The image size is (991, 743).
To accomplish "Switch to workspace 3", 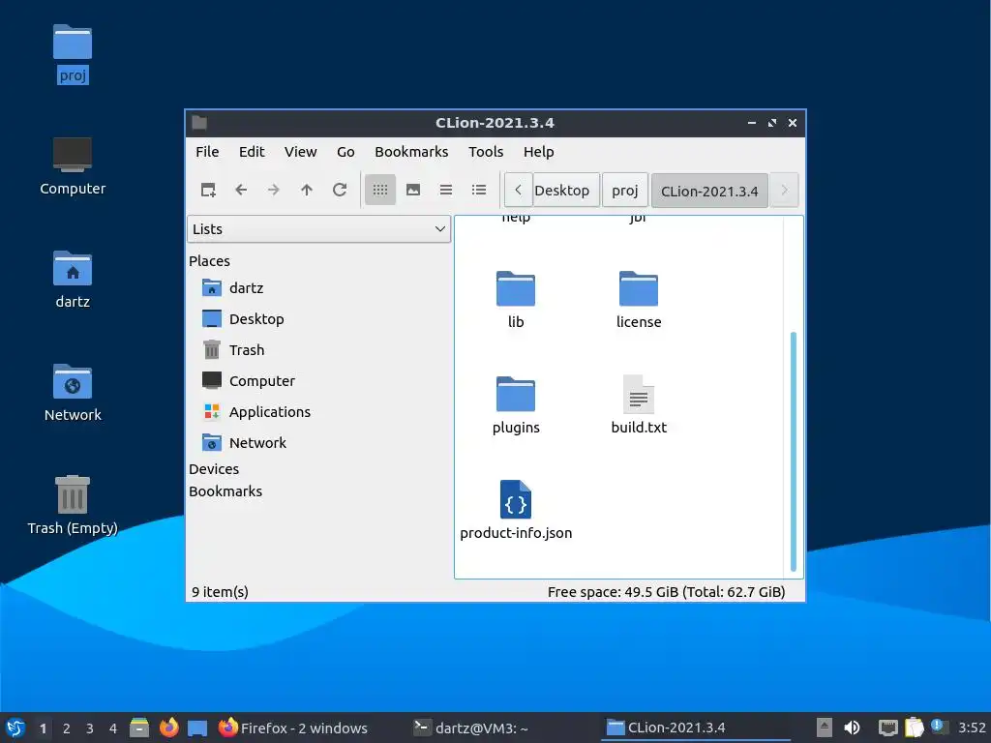I will (90, 728).
